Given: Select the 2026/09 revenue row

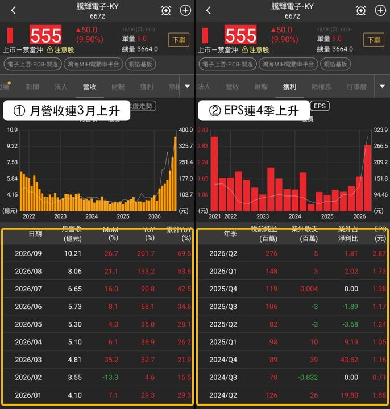Looking at the screenshot, I should pyautogui.click(x=97, y=253).
